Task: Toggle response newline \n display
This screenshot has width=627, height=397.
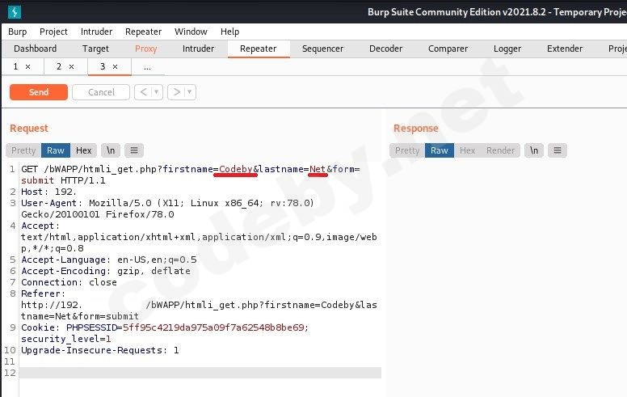Action: tap(534, 150)
